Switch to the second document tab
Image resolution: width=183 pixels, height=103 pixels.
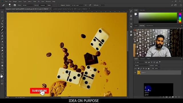point(70,9)
